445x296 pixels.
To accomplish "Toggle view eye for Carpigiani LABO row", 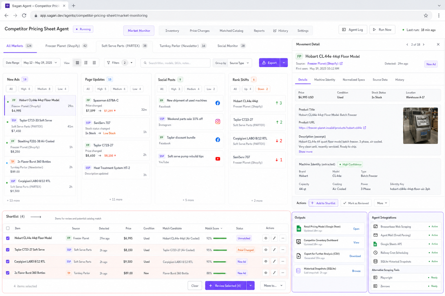I will point(266,261).
